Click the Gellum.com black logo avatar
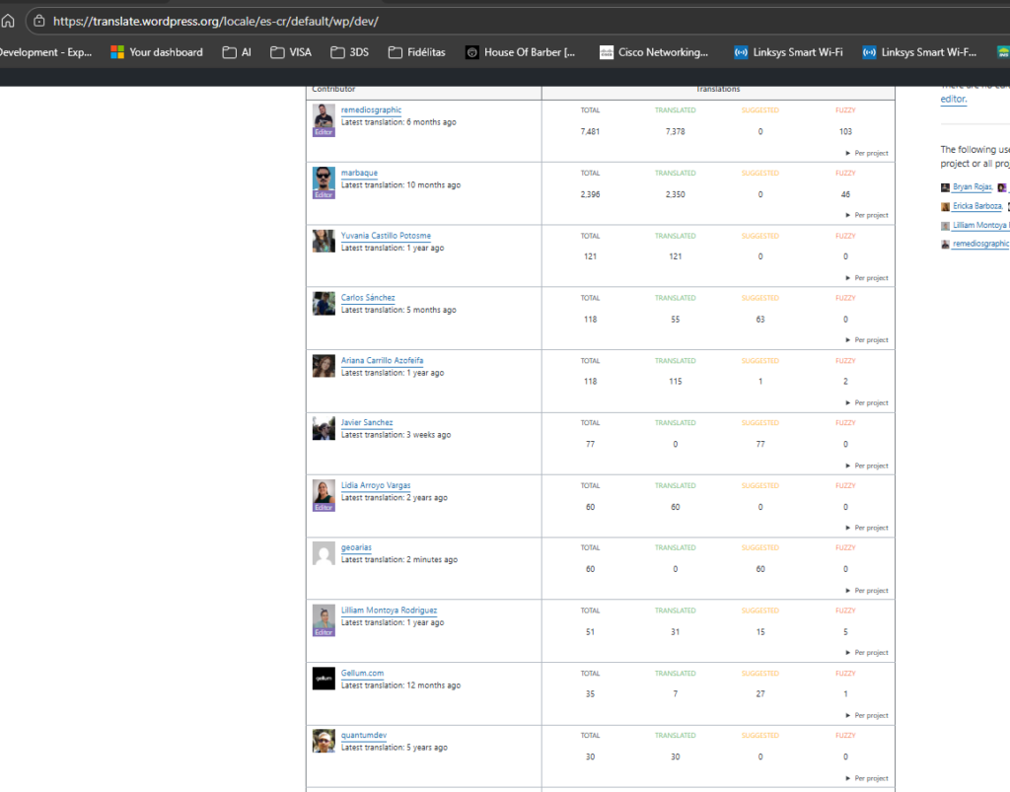Image resolution: width=1010 pixels, height=792 pixels. (324, 679)
